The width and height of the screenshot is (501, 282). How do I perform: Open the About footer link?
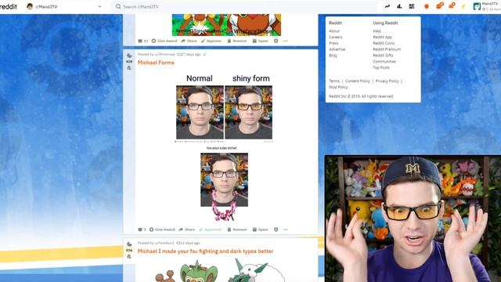pos(334,31)
